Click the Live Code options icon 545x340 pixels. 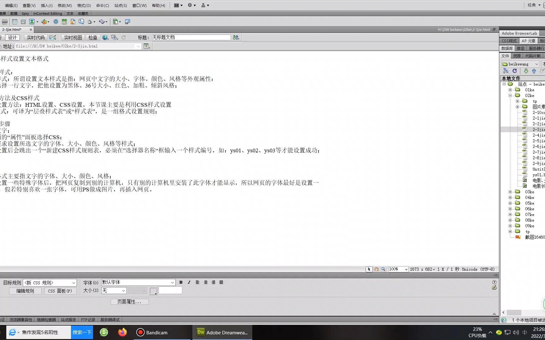click(53, 37)
